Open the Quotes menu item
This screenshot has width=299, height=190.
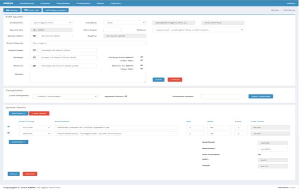(45, 3)
